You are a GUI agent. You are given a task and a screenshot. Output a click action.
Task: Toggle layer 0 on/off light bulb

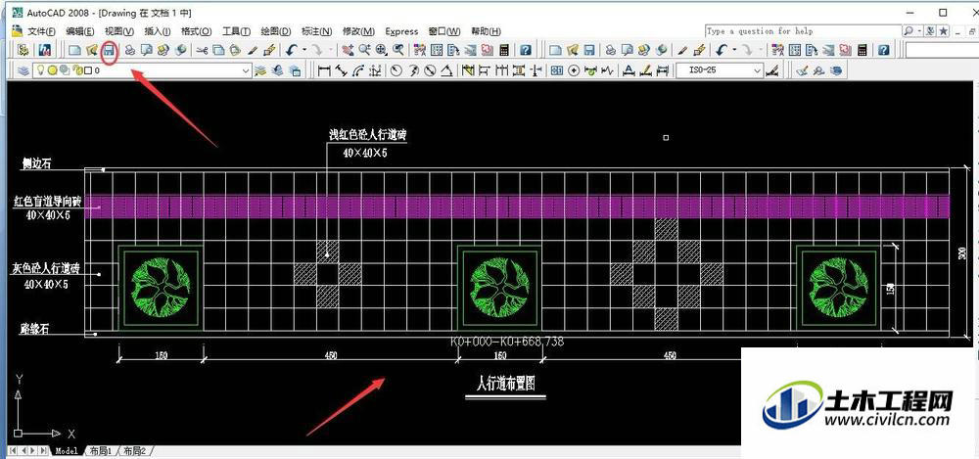(40, 70)
